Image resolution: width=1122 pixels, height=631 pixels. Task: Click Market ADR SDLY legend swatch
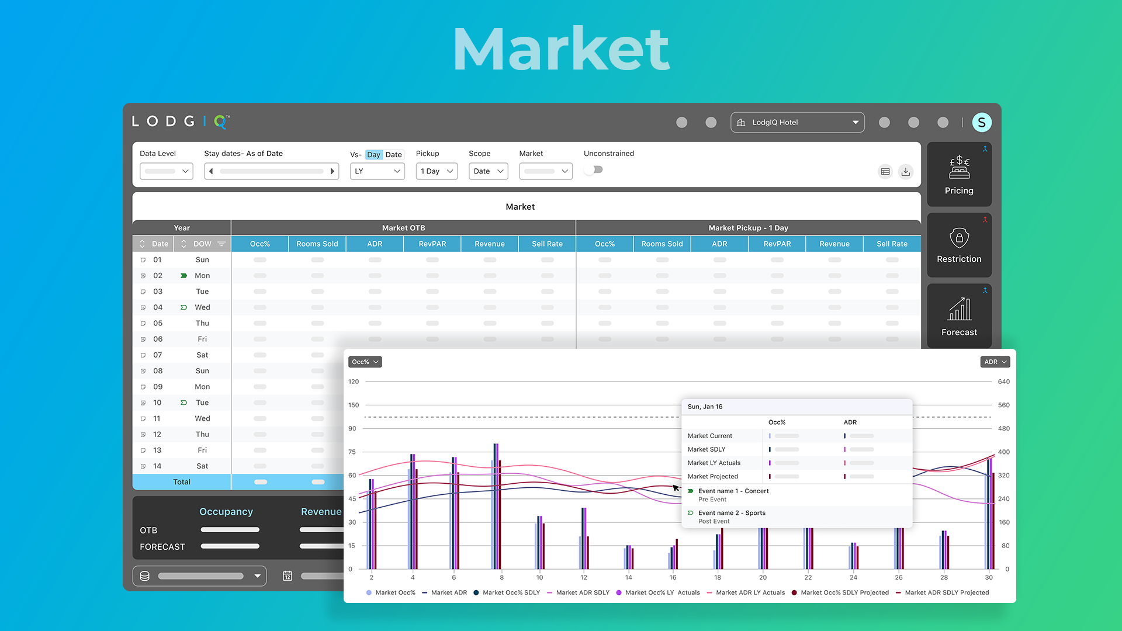550,593
